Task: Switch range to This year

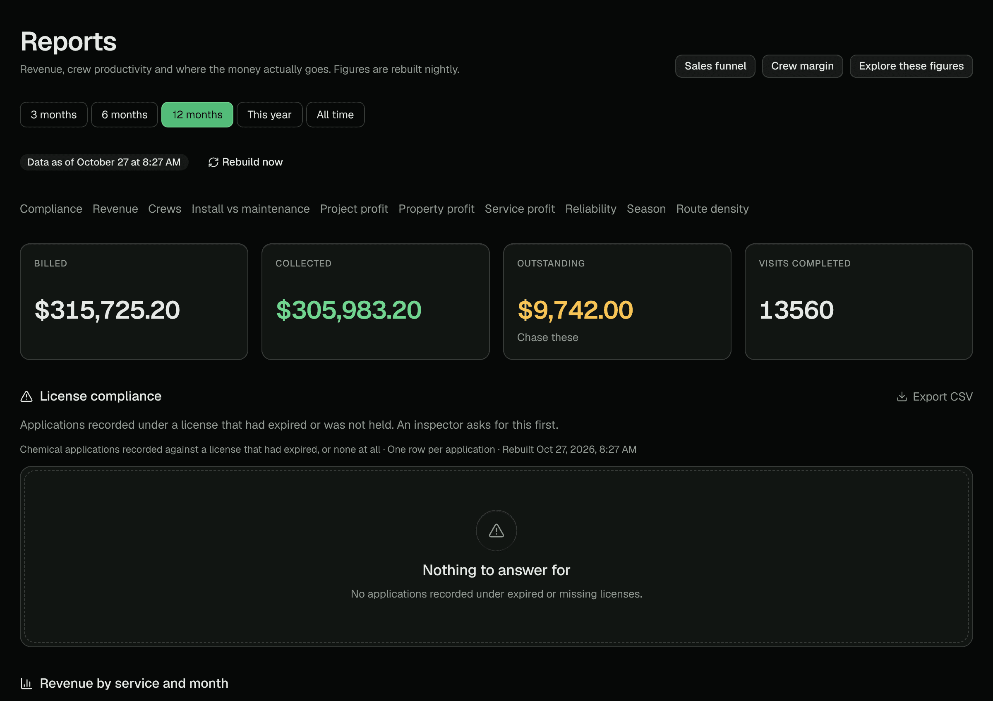Action: point(269,115)
